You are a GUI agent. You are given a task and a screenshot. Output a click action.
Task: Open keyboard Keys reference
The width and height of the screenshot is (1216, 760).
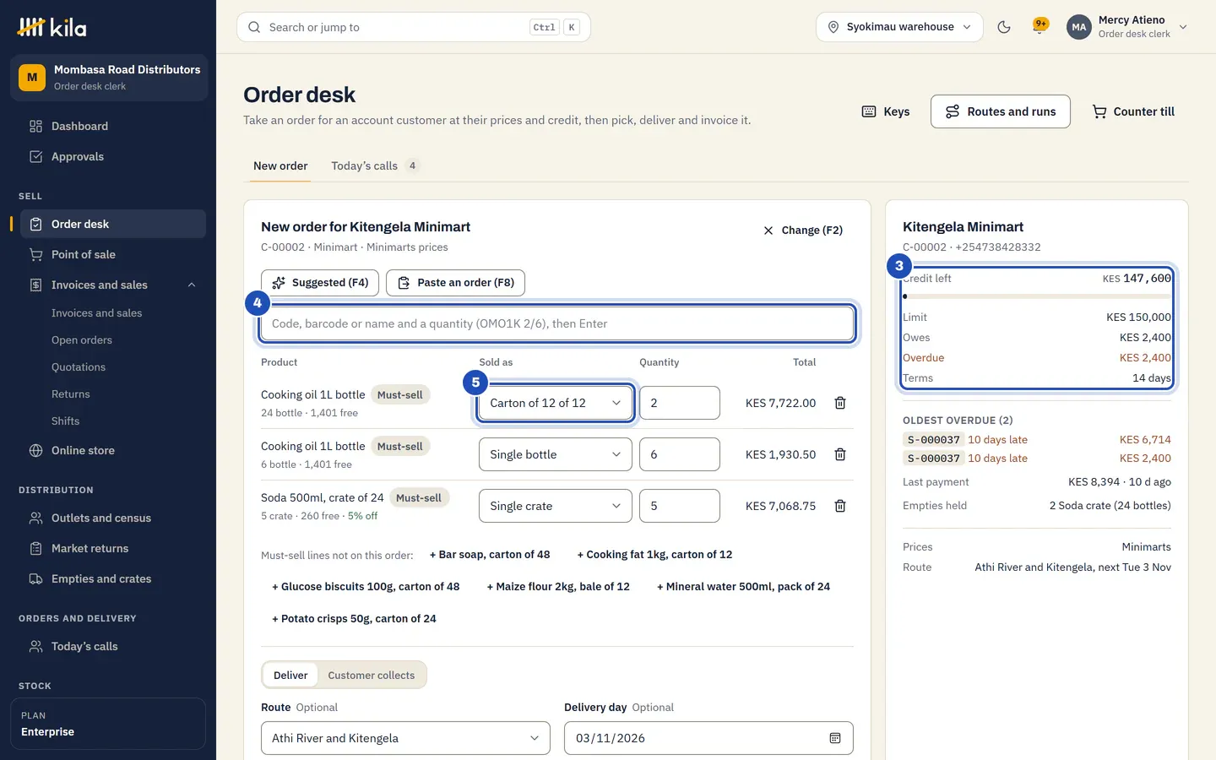886,111
